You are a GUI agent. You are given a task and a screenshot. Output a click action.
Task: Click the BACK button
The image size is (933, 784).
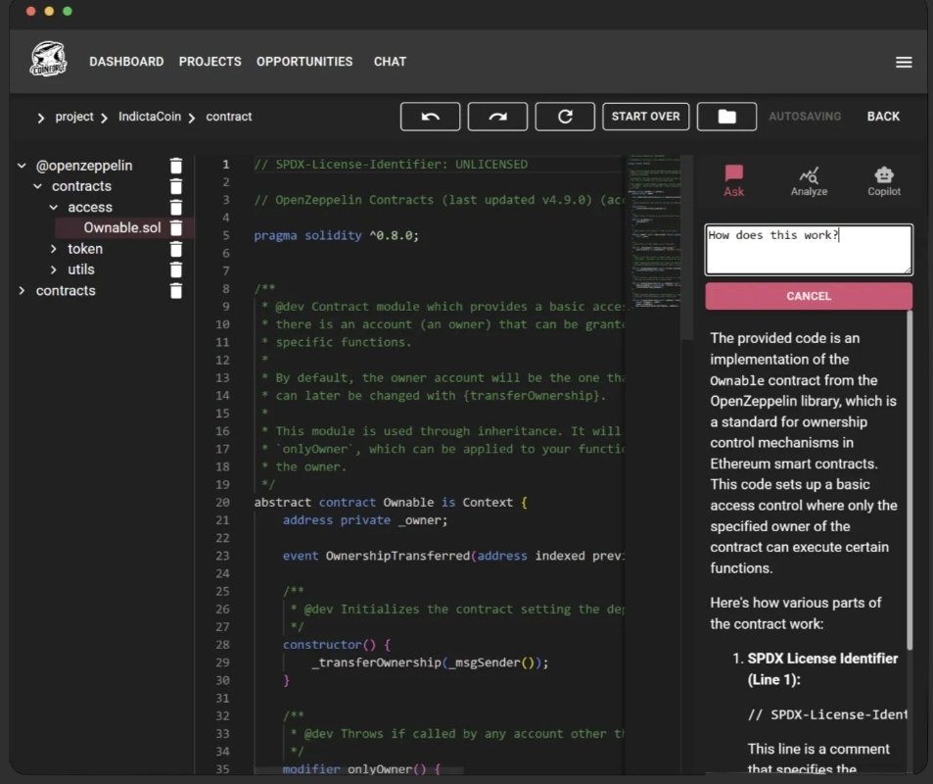[883, 117]
